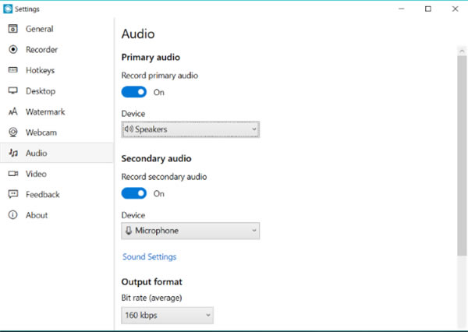
Task: Click the About info icon
Action: (x=12, y=215)
